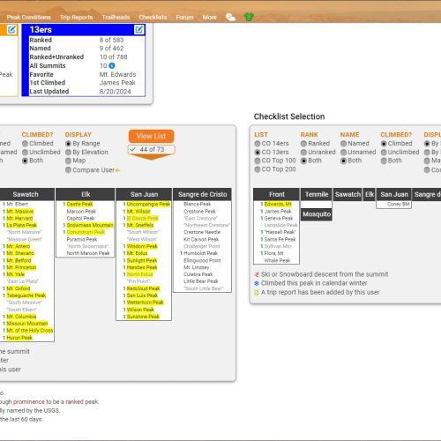441x441 pixels.
Task: Click the Tenmile range header
Action: (317, 194)
